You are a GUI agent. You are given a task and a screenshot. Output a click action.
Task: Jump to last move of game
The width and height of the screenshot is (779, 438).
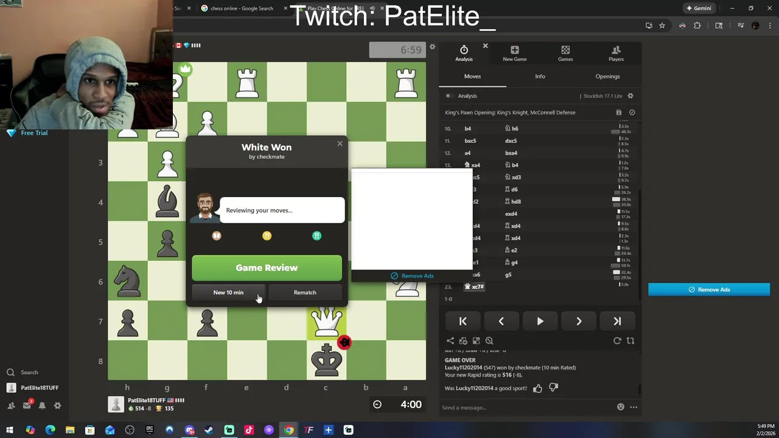(x=617, y=321)
